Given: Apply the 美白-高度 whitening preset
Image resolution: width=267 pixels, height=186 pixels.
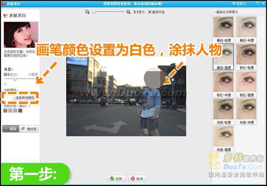Looking at the screenshot, I should coord(223,57).
